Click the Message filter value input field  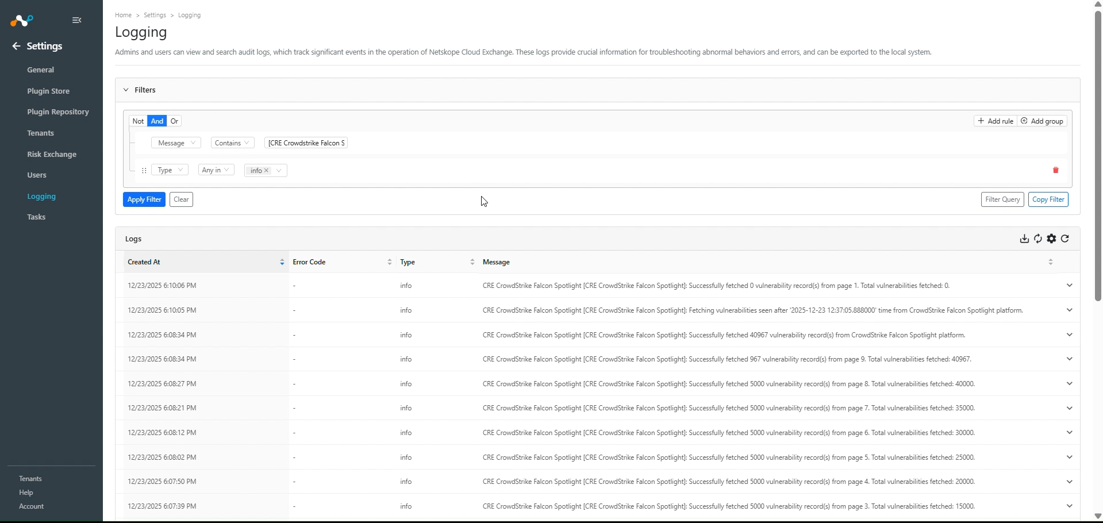[x=306, y=143]
